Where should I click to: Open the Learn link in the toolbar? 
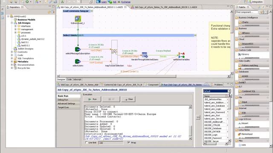pyautogui.click(x=104, y=2)
